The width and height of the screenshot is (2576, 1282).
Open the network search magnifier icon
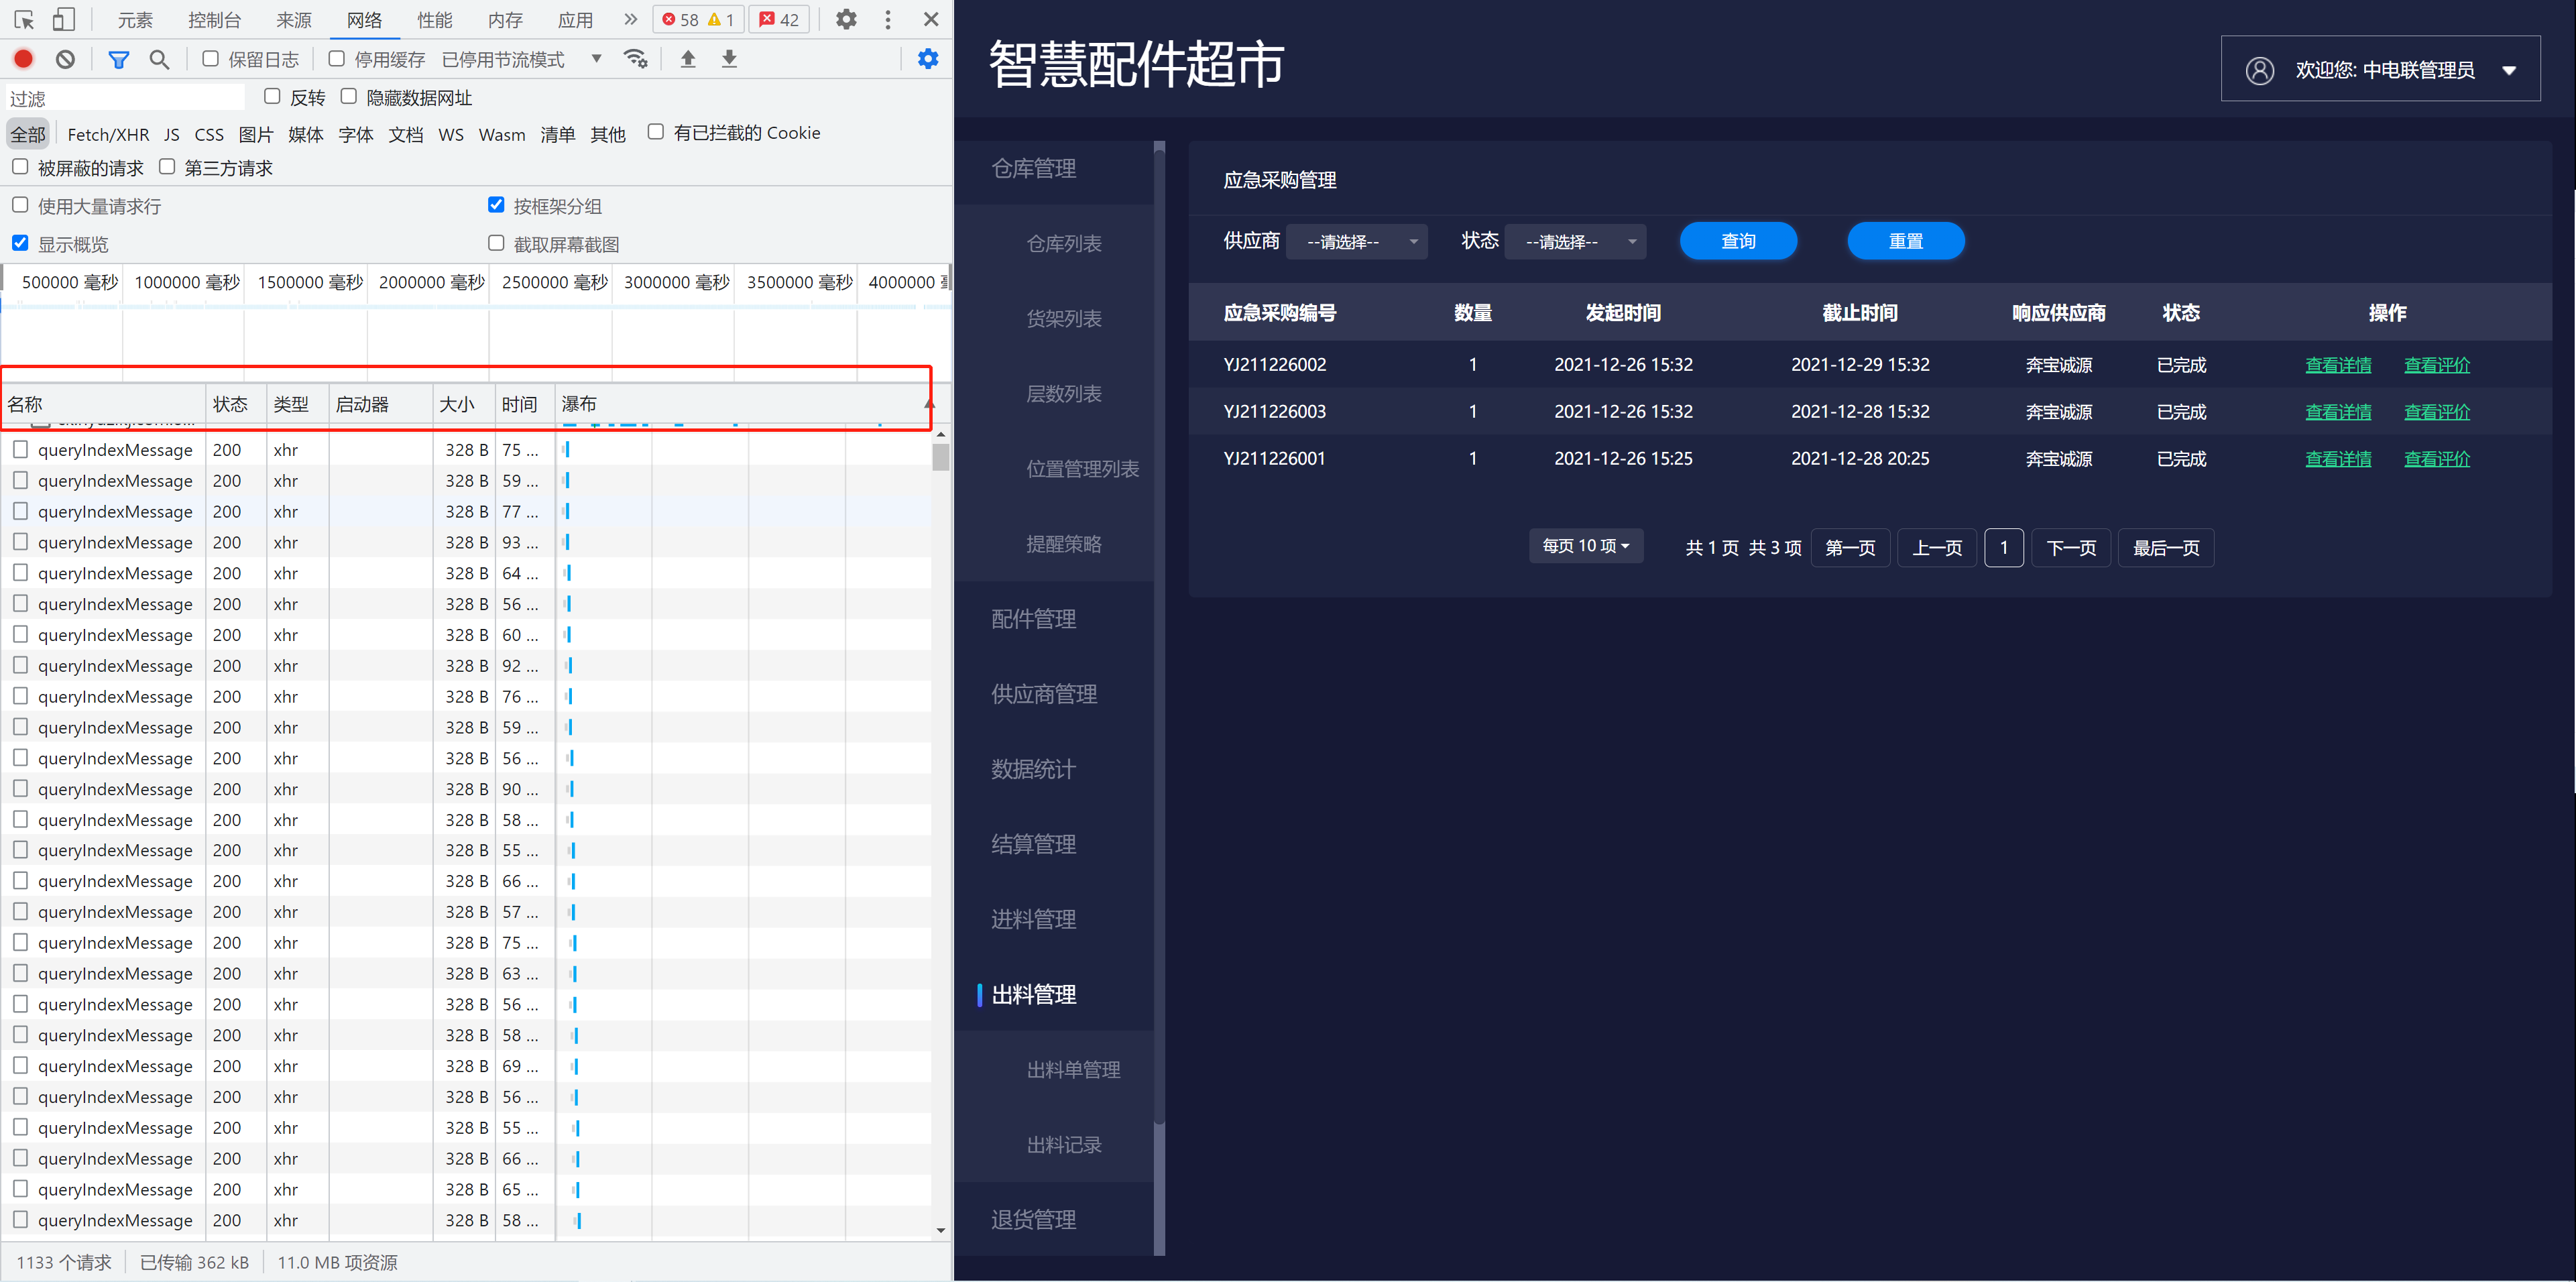(x=159, y=59)
